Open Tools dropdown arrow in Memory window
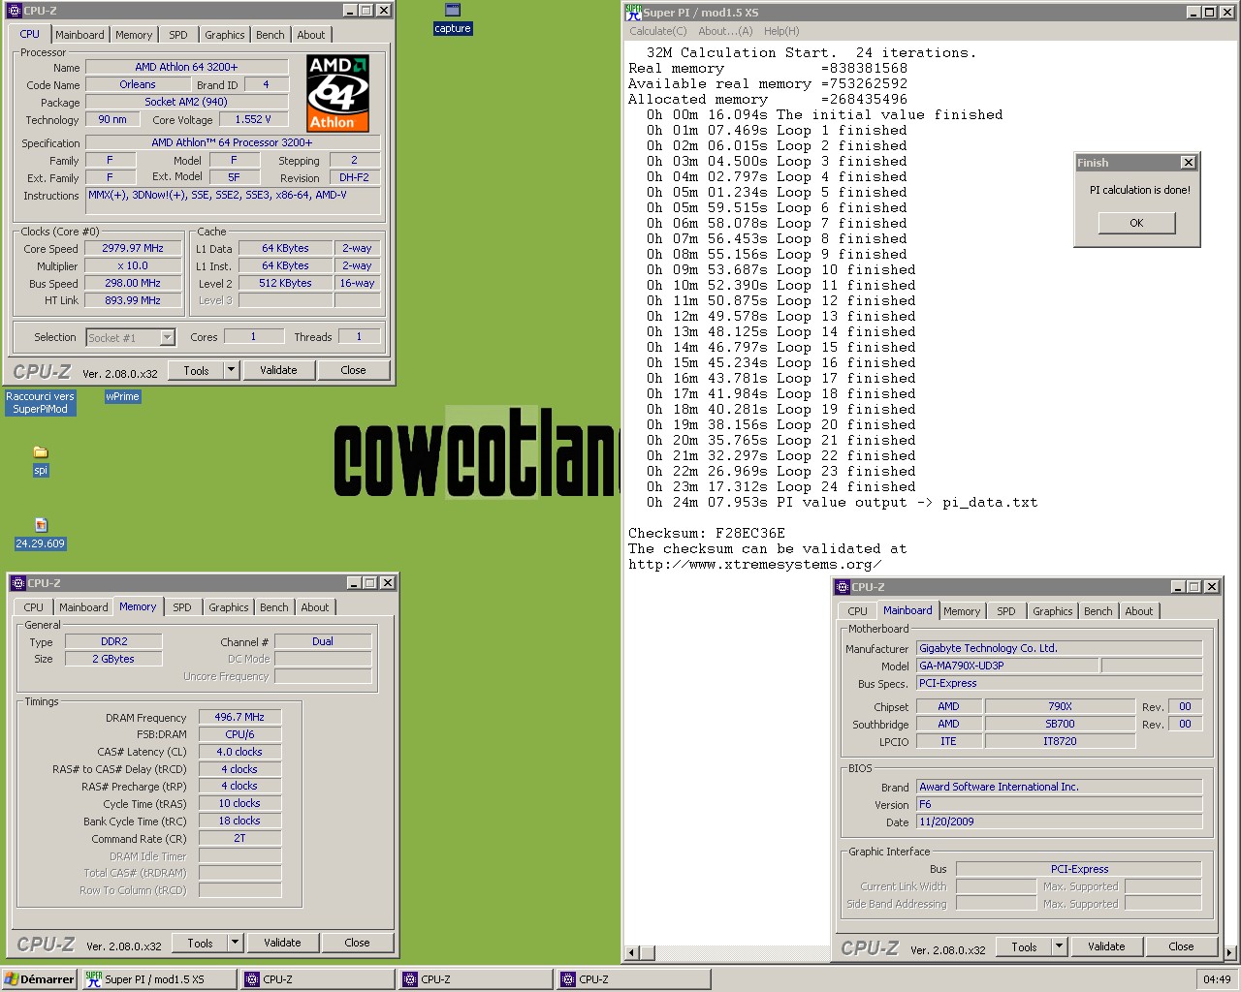 pyautogui.click(x=235, y=943)
